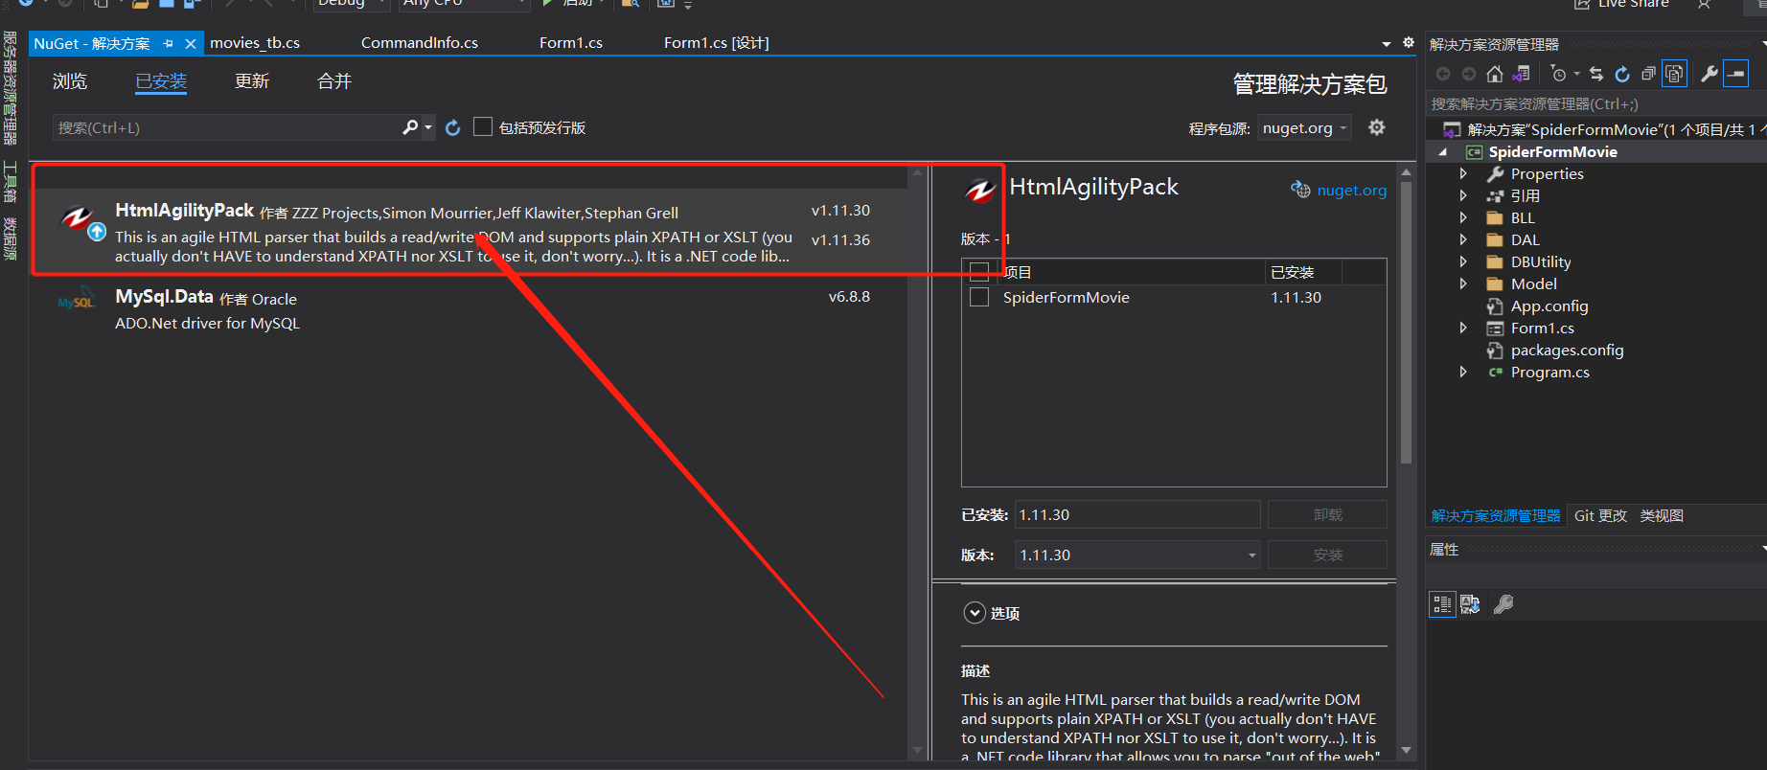This screenshot has height=770, width=1767.
Task: Select Program.cs in Solution Explorer
Action: coord(1549,372)
